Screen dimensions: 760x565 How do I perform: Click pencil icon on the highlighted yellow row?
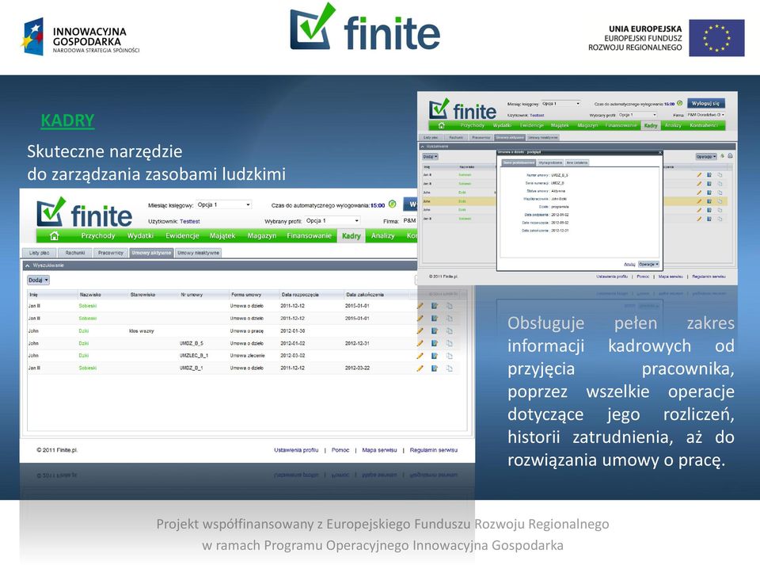(699, 201)
